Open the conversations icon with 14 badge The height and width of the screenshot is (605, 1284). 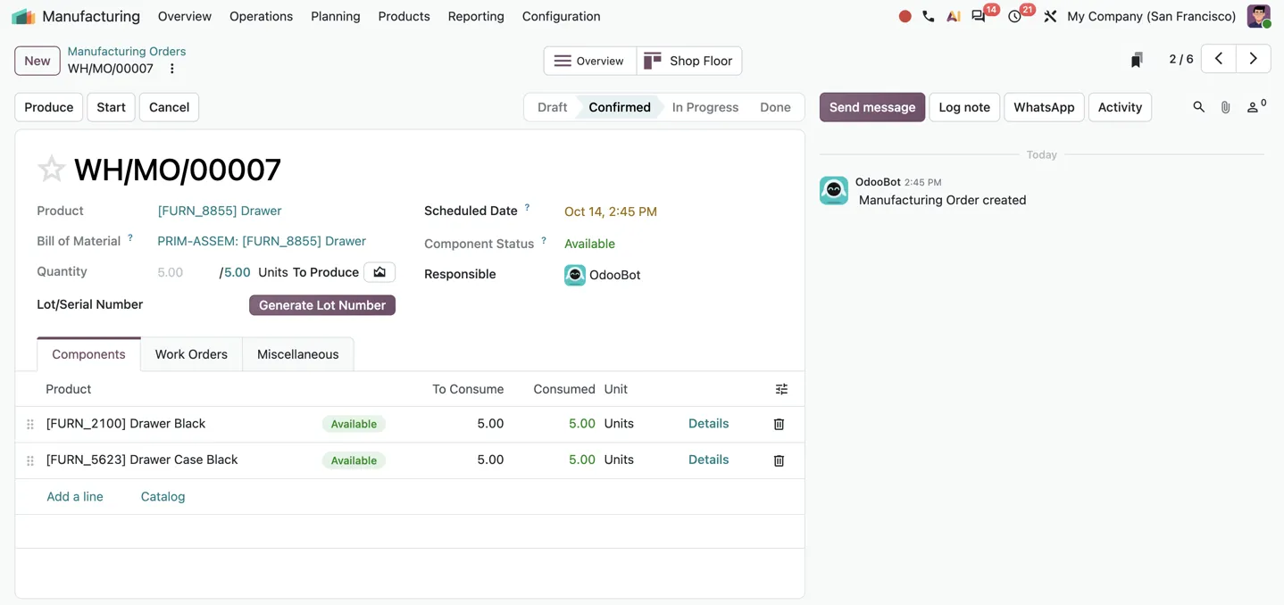pos(979,16)
